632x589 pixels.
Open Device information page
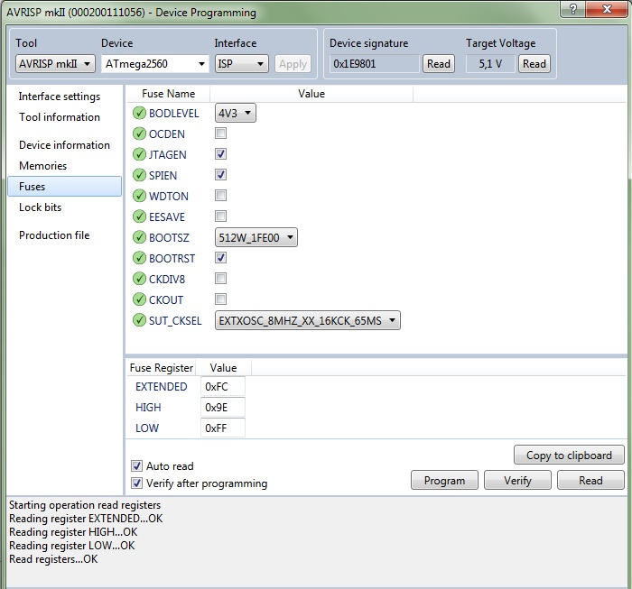(x=64, y=145)
